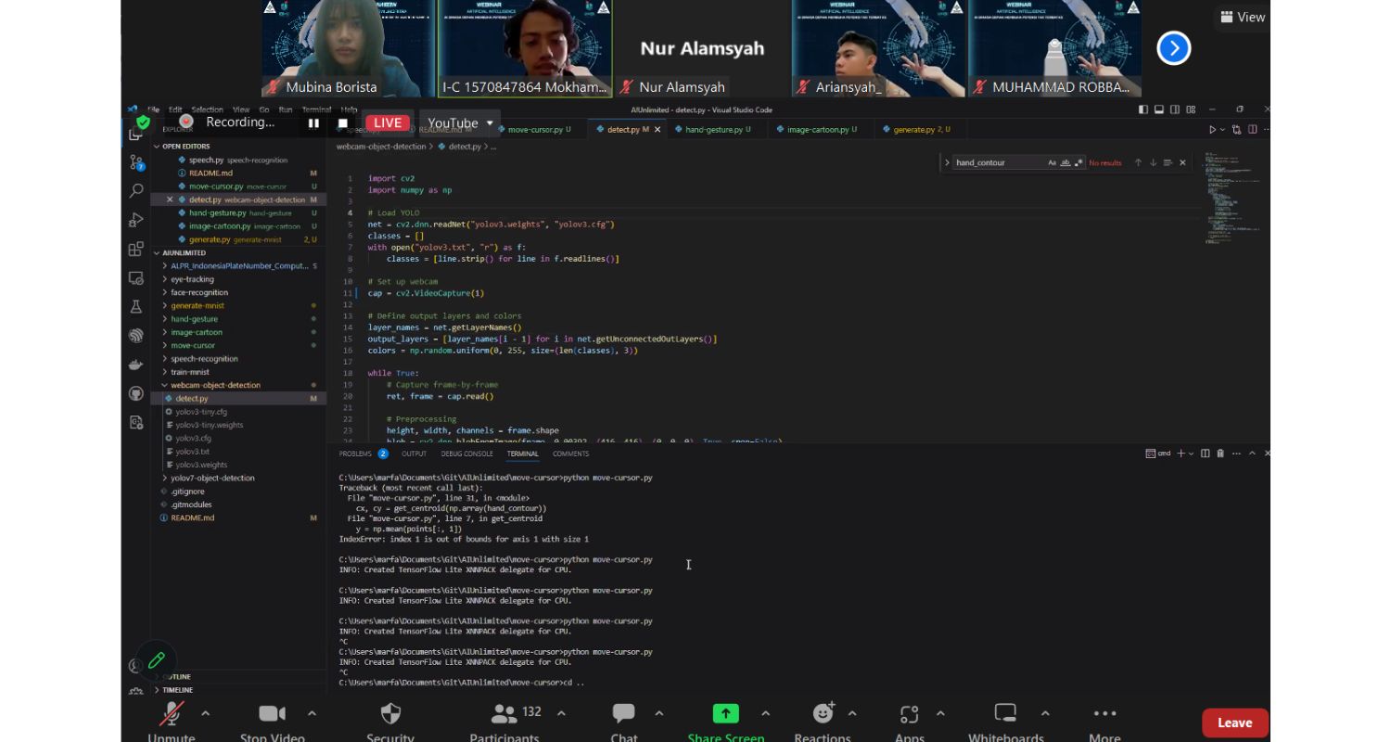The height and width of the screenshot is (742, 1391).
Task: Open the Search view in activity bar
Action: pyautogui.click(x=136, y=191)
